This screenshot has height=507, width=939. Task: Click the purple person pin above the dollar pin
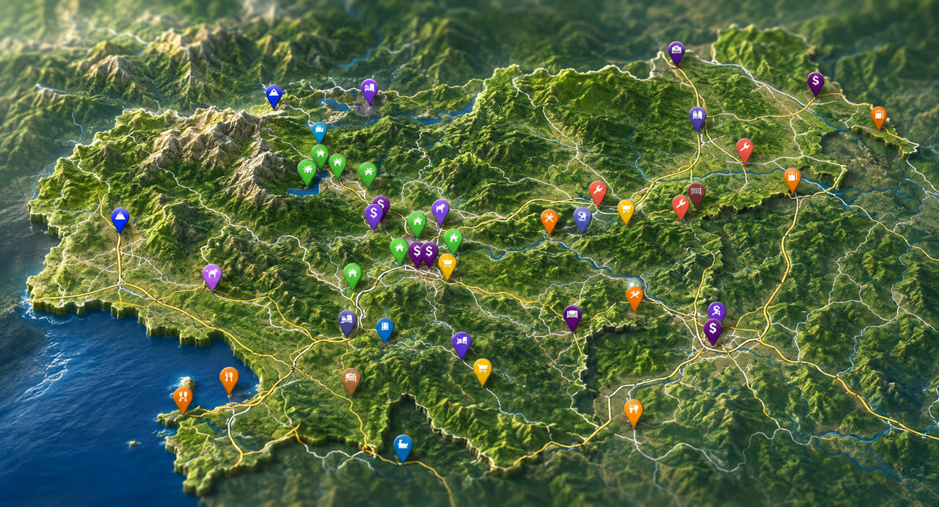[x=717, y=310]
